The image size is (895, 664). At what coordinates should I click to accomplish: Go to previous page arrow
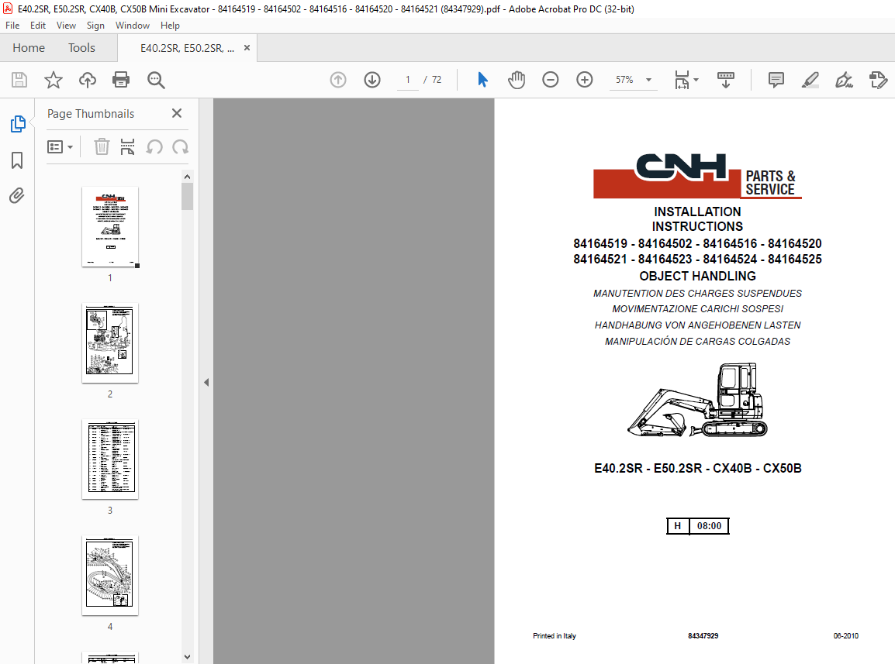(x=338, y=80)
